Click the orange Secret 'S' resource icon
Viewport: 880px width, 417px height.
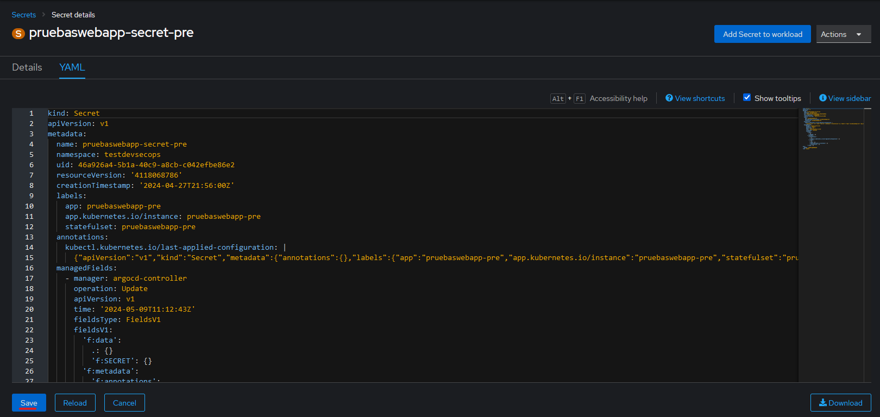(x=18, y=34)
